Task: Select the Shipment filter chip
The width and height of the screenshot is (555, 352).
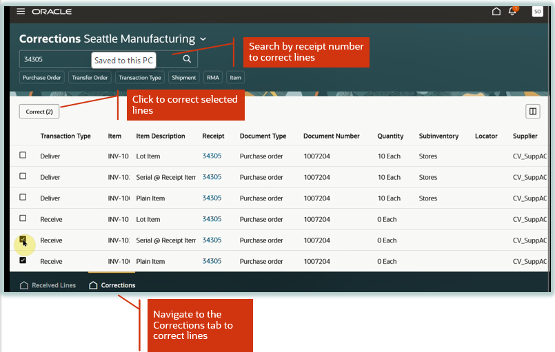Action: click(x=183, y=77)
